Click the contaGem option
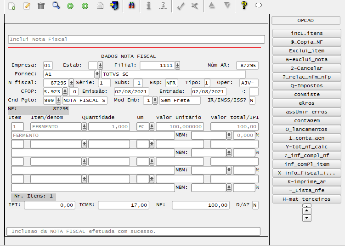345x249 pixels. (x=307, y=120)
